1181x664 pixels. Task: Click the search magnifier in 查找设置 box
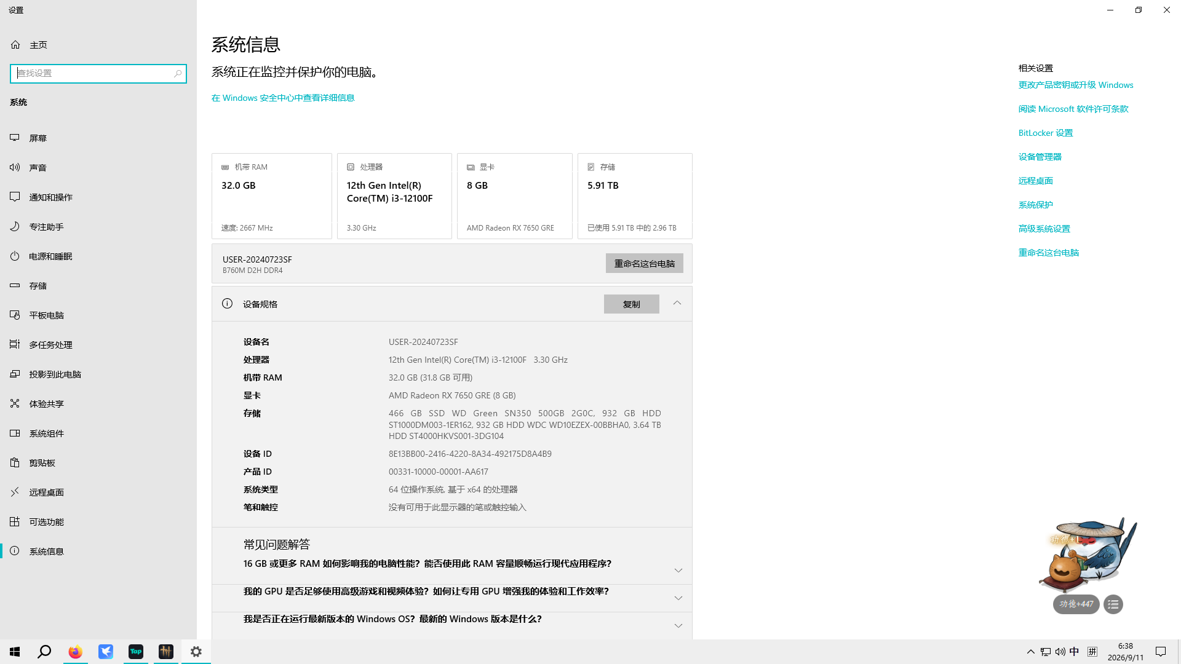178,73
